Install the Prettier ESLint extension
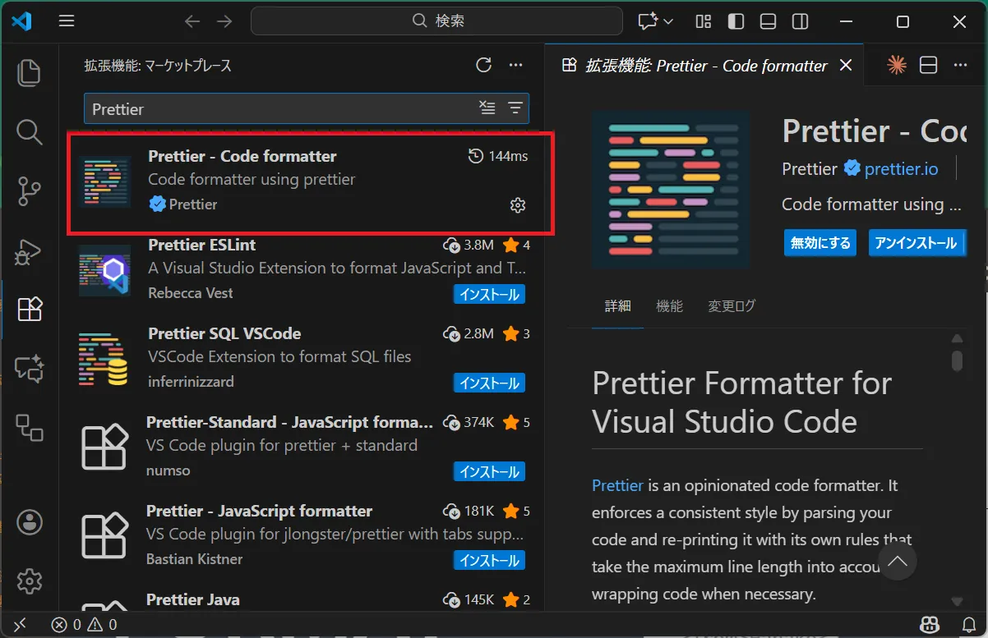The width and height of the screenshot is (988, 638). pyautogui.click(x=489, y=294)
